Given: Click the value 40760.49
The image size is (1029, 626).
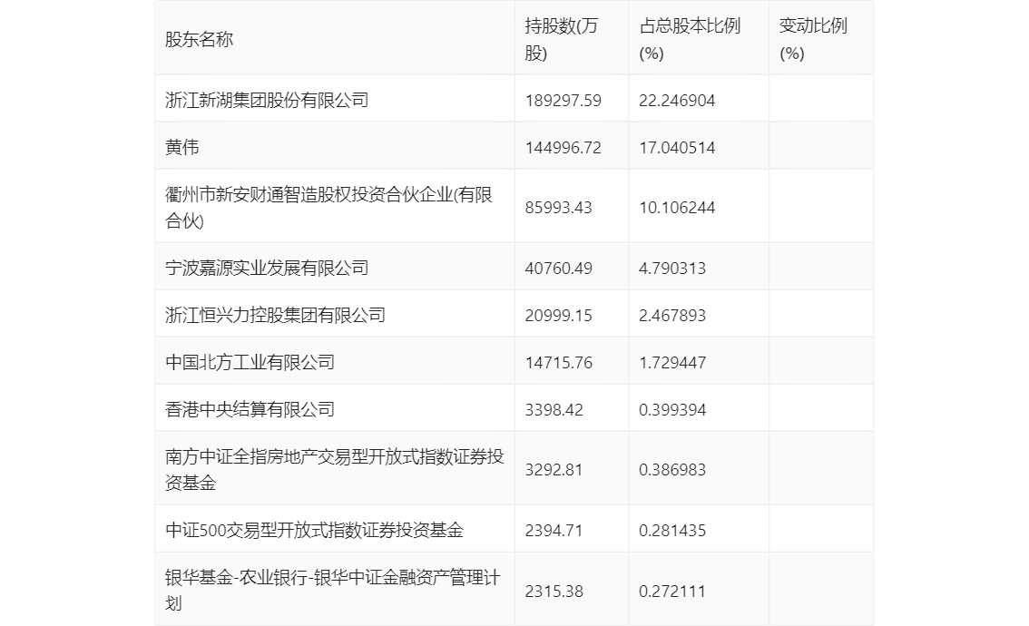Looking at the screenshot, I should [x=558, y=269].
